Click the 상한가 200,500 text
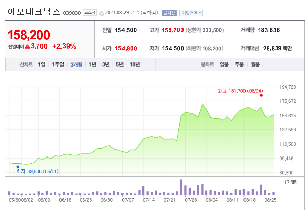Image resolution: width=305 pixels, height=210 pixels. coord(205,30)
